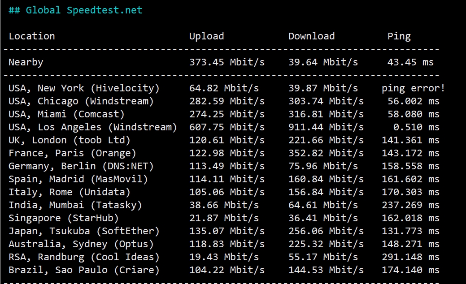Select Brazil, Sao Paulo (Criare) entry
Image resolution: width=466 pixels, height=284 pixels.
point(84,270)
